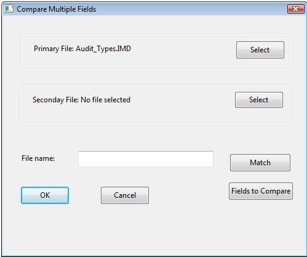This screenshot has height=257, width=307.
Task: Confirm the dialog with OK
Action: pyautogui.click(x=45, y=195)
